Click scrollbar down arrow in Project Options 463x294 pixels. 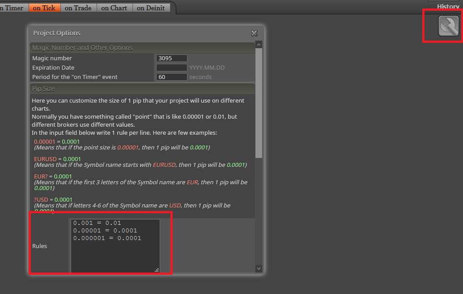click(259, 269)
